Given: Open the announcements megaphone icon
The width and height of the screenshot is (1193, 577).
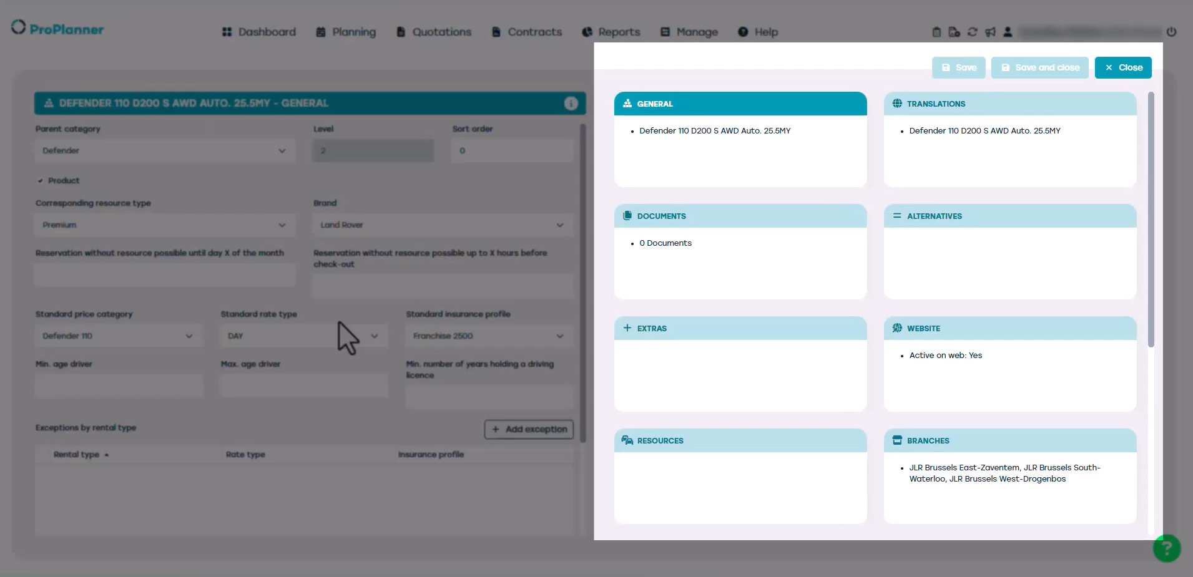Looking at the screenshot, I should click(x=990, y=32).
